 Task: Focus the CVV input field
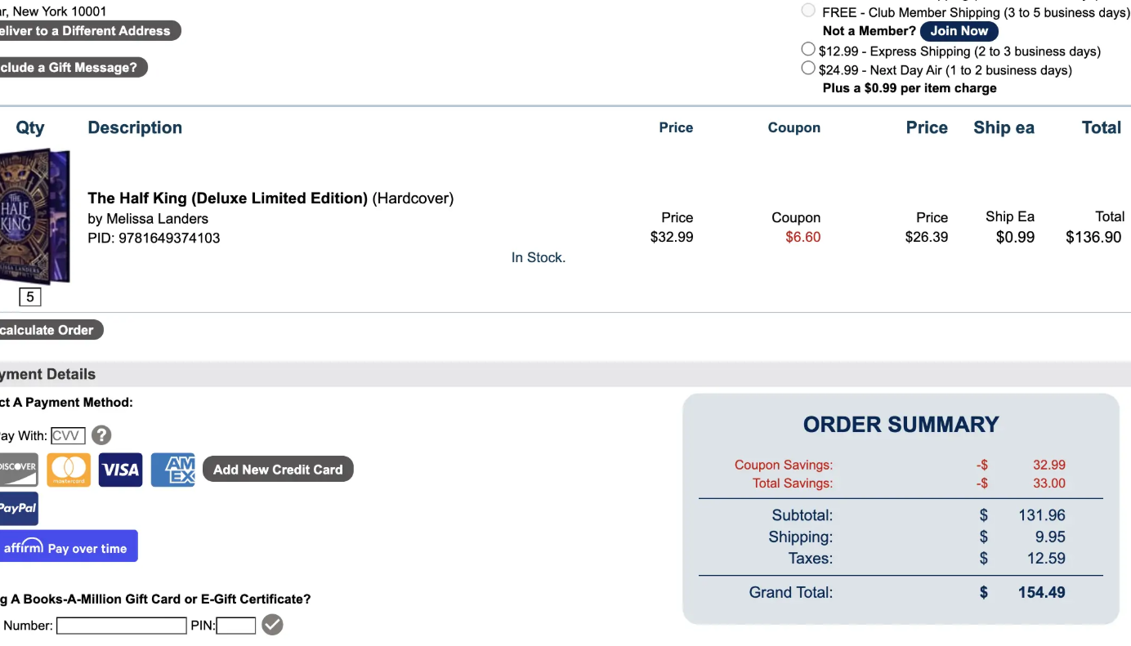68,435
